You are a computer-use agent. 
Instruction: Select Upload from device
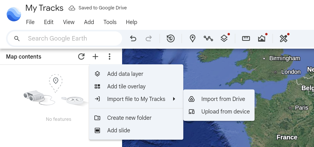(x=219, y=111)
